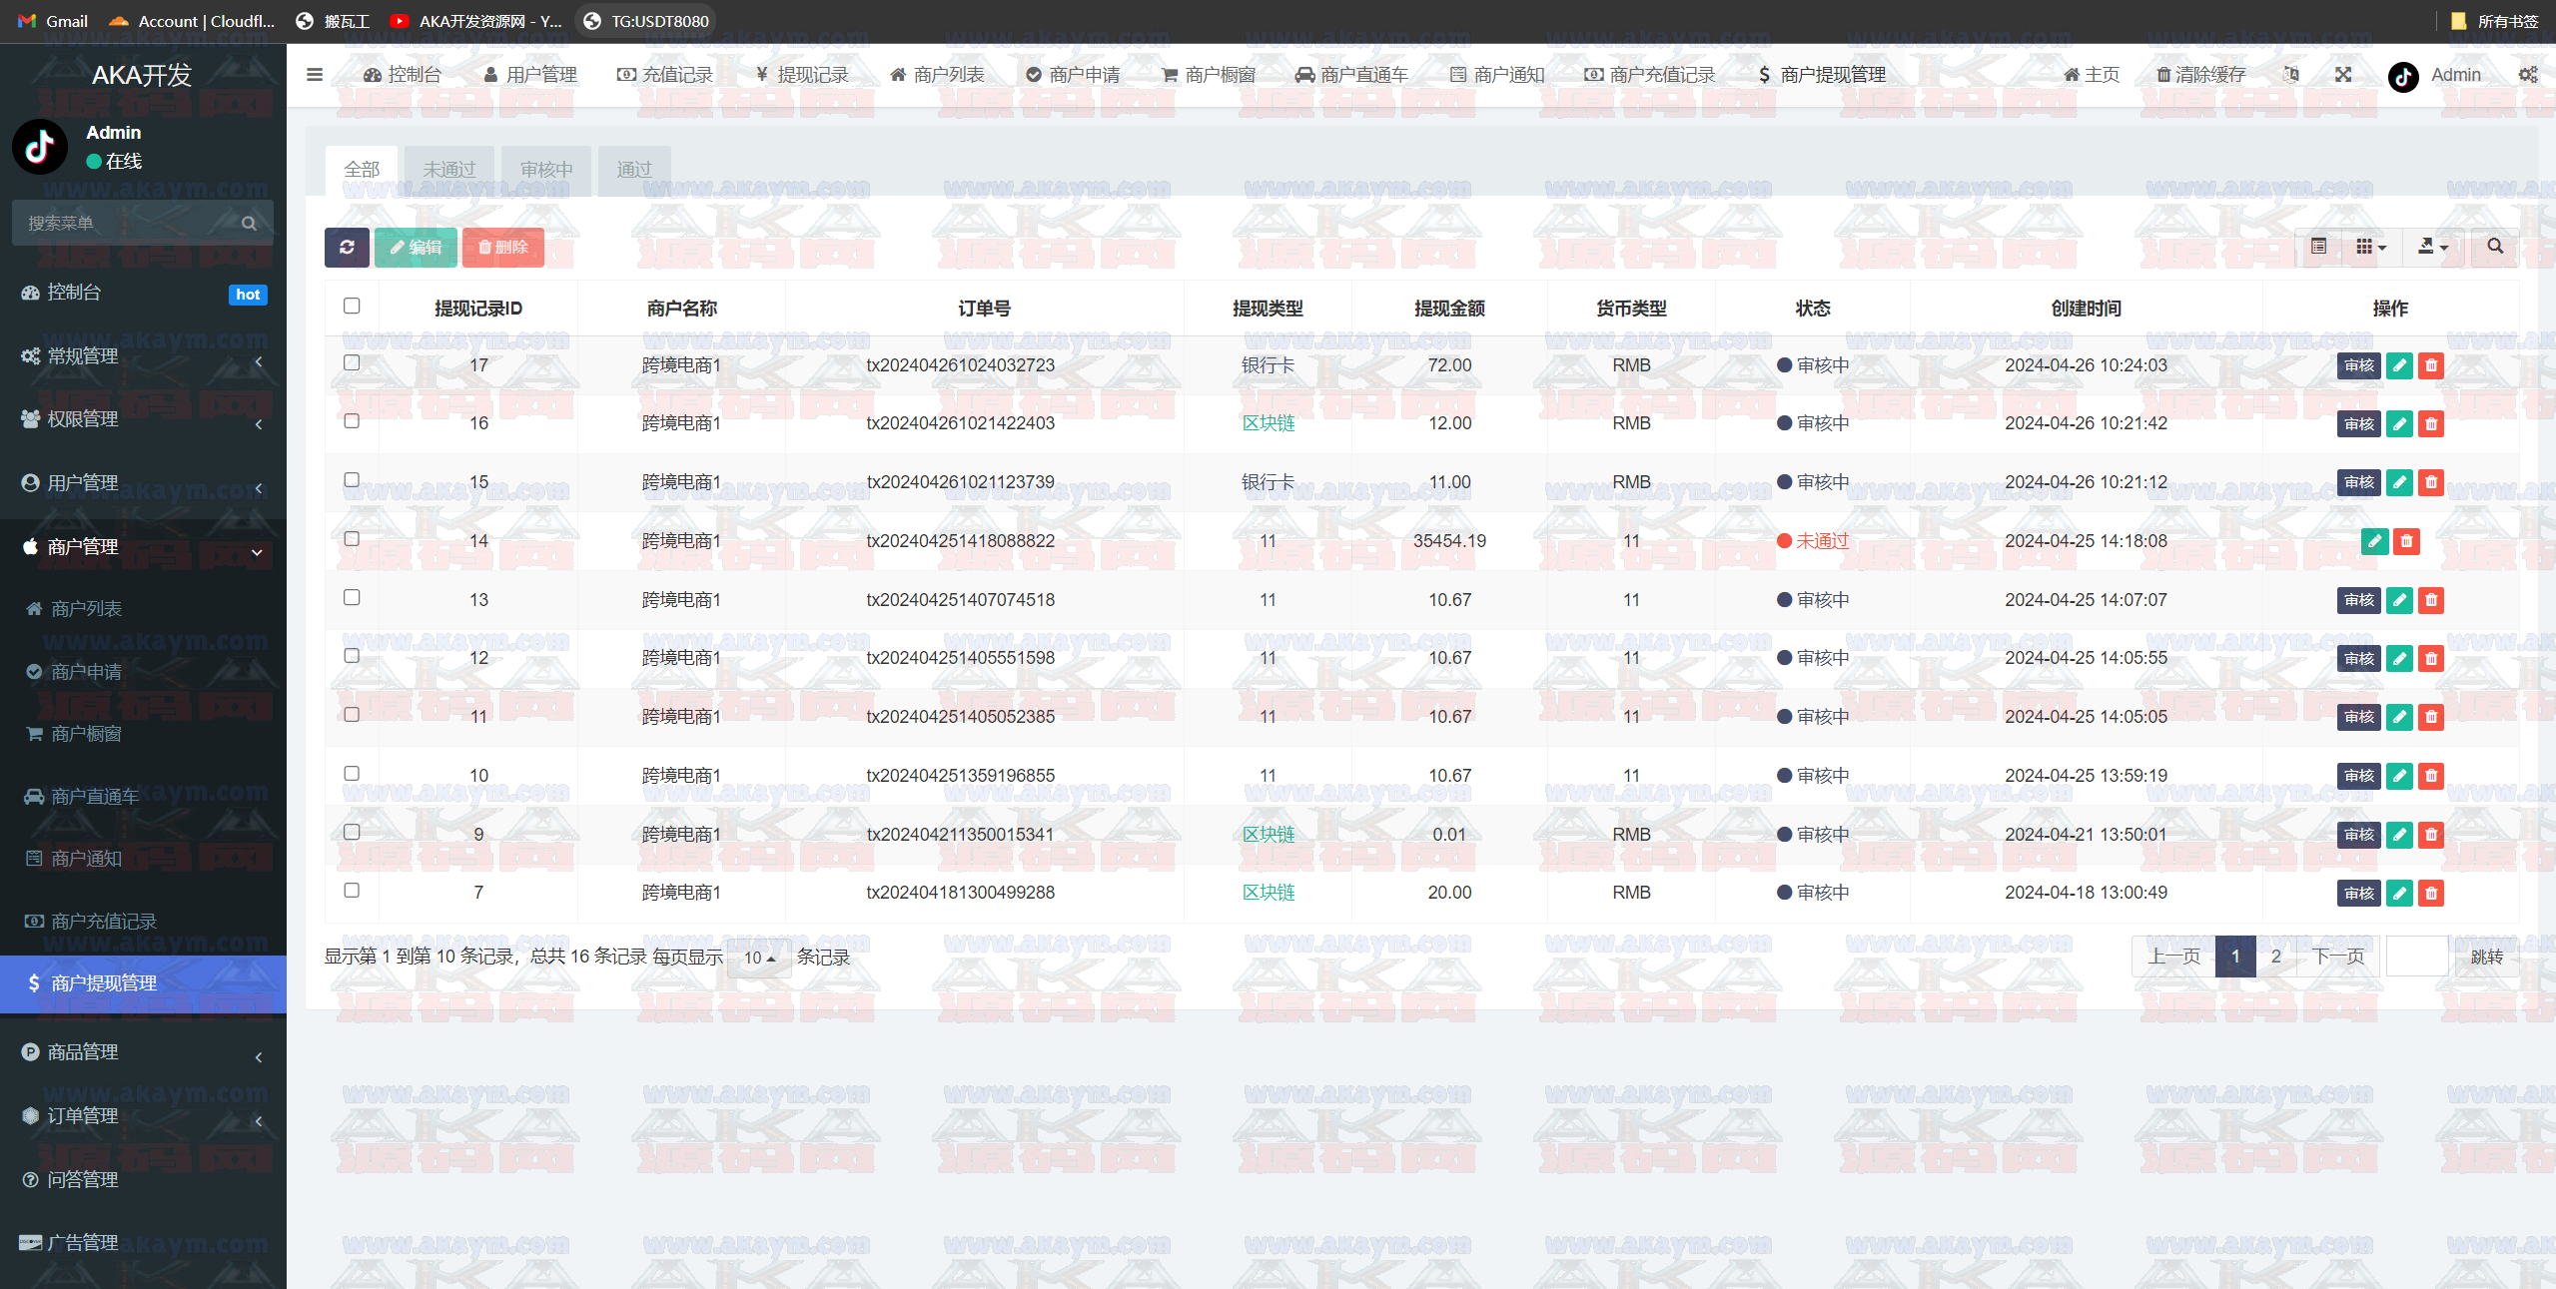Open 商户充值记录 tab in top bar

tap(1650, 75)
